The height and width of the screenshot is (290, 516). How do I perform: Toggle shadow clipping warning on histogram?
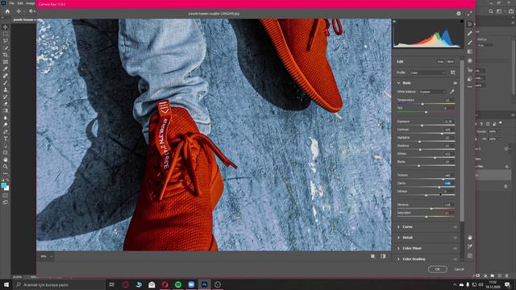pyautogui.click(x=394, y=22)
